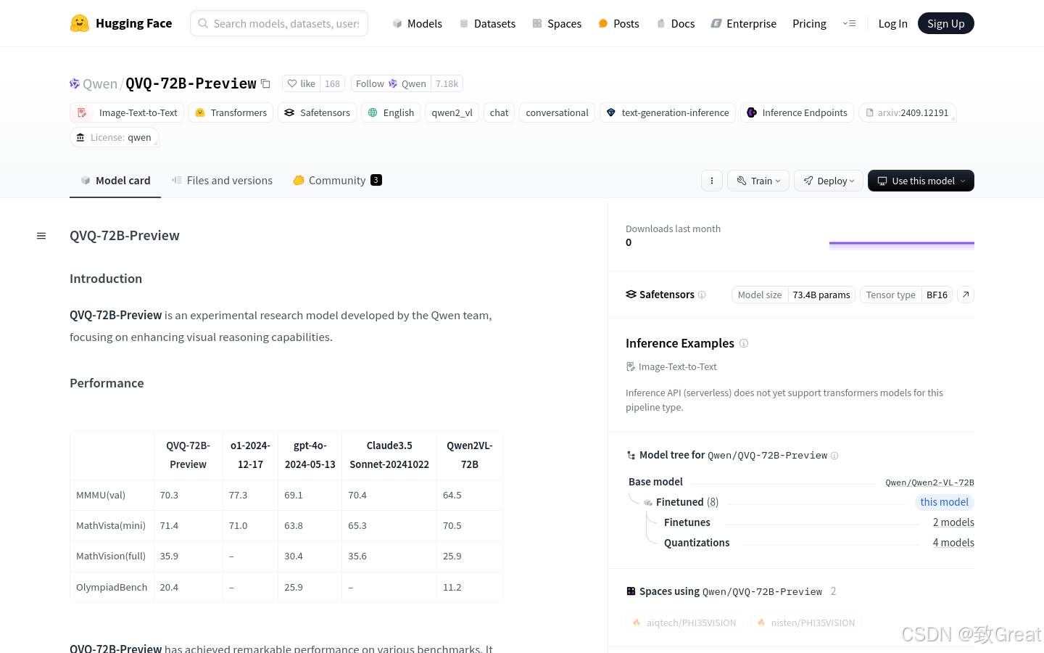Copy model name with clipboard icon
Screen dimensions: 1044x653
coord(265,83)
